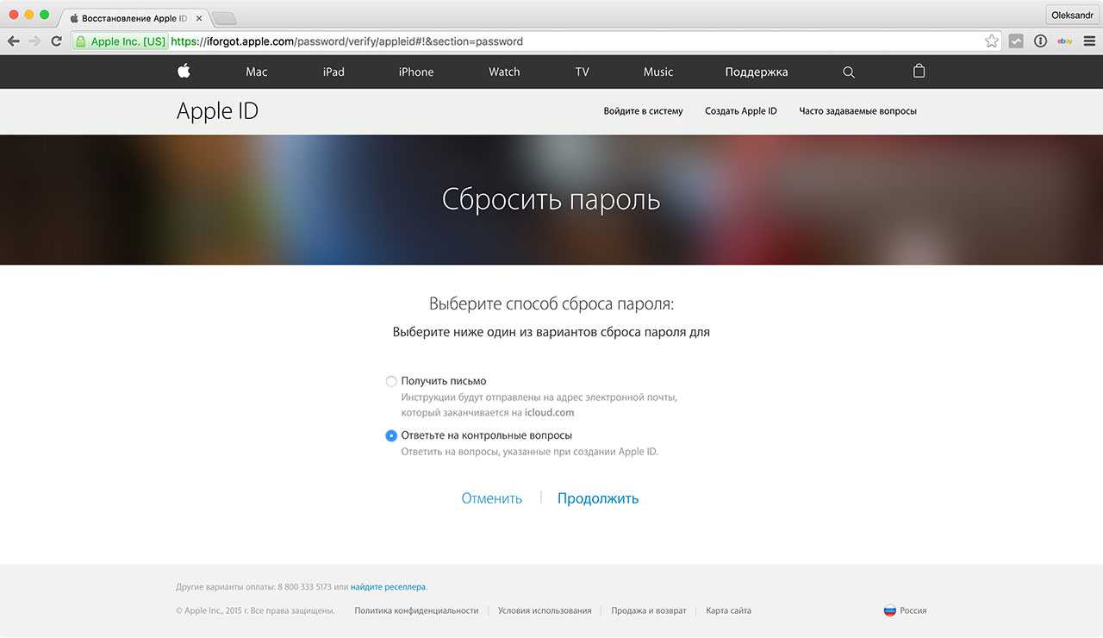This screenshot has height=638, width=1103.
Task: Click the Apple logo in navigation bar
Action: (184, 72)
